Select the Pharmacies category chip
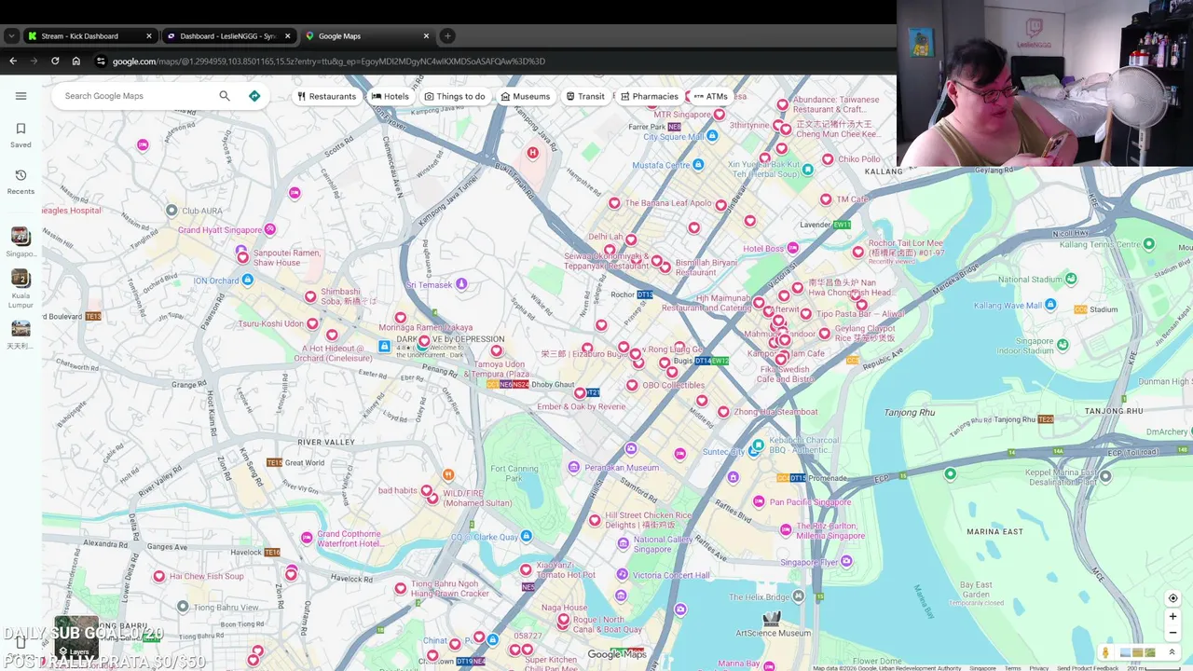Viewport: 1193px width, 671px height. [649, 96]
